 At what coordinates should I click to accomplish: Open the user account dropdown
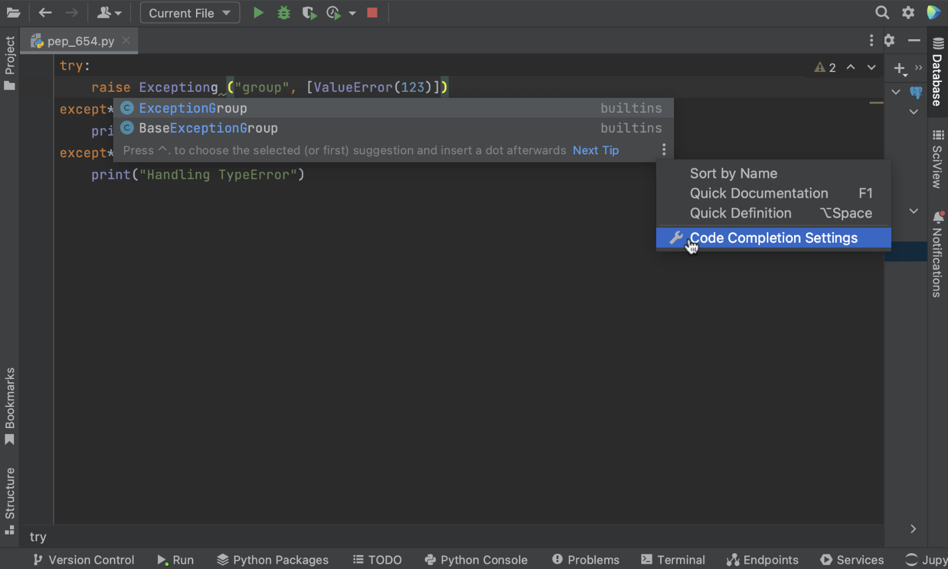109,13
